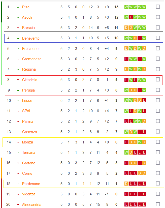
Task: Enable the checkbox for Vicenza
Action: point(158,194)
